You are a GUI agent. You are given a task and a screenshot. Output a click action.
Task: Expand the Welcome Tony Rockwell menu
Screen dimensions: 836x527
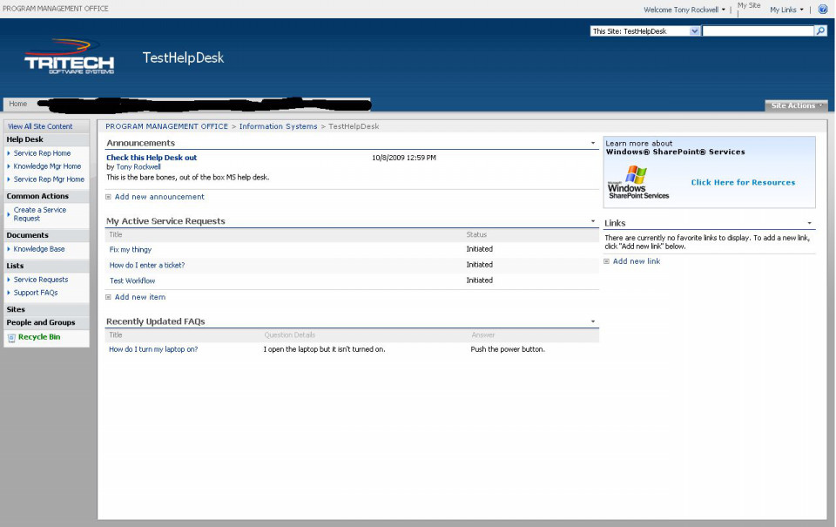684,10
